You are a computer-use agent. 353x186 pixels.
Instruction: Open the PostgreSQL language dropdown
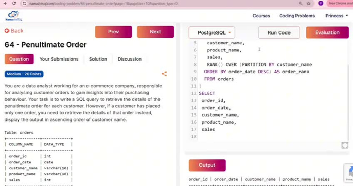pos(212,32)
